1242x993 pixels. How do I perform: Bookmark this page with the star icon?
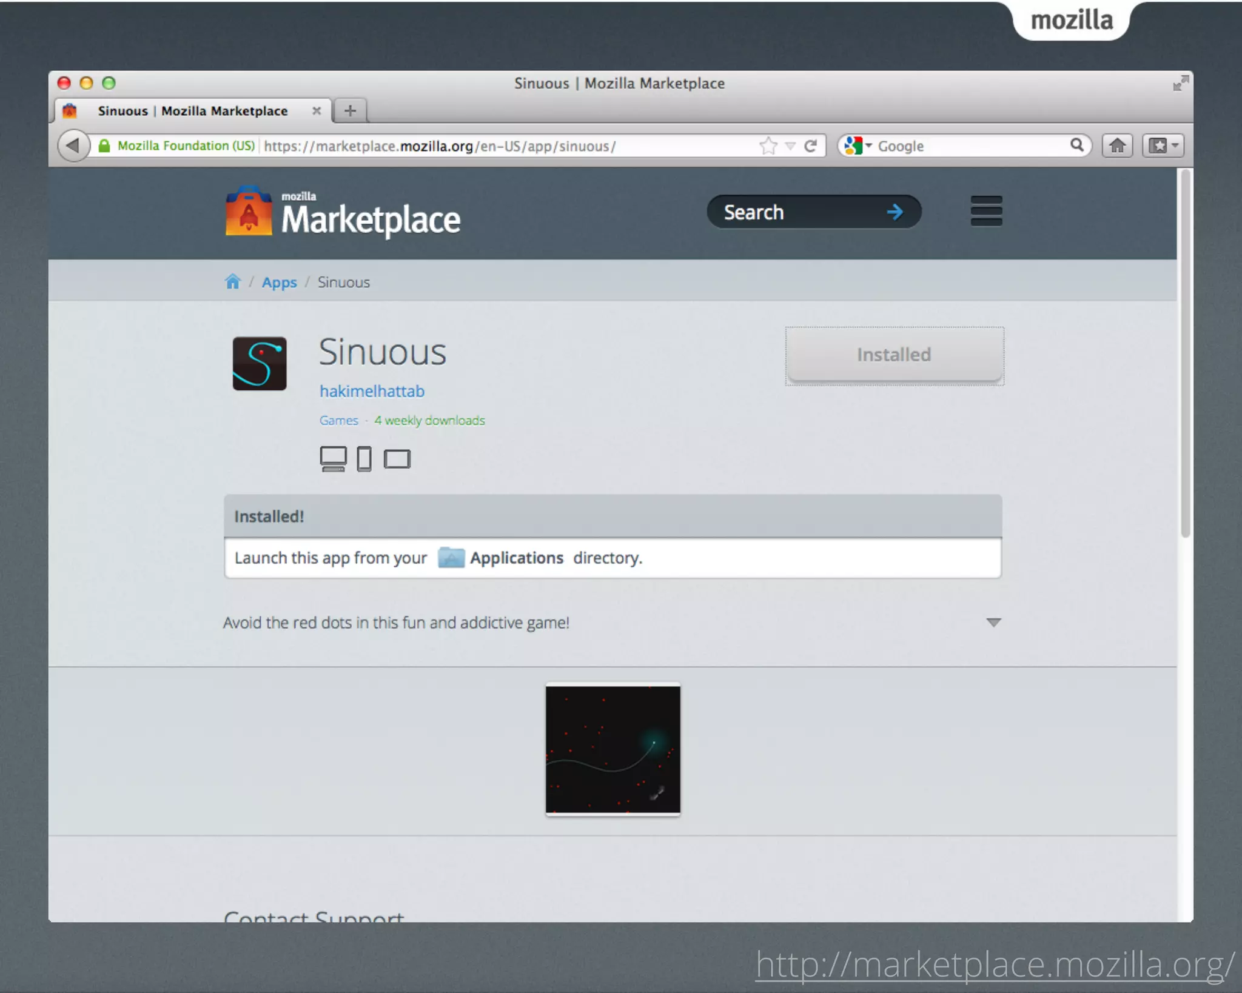click(768, 145)
